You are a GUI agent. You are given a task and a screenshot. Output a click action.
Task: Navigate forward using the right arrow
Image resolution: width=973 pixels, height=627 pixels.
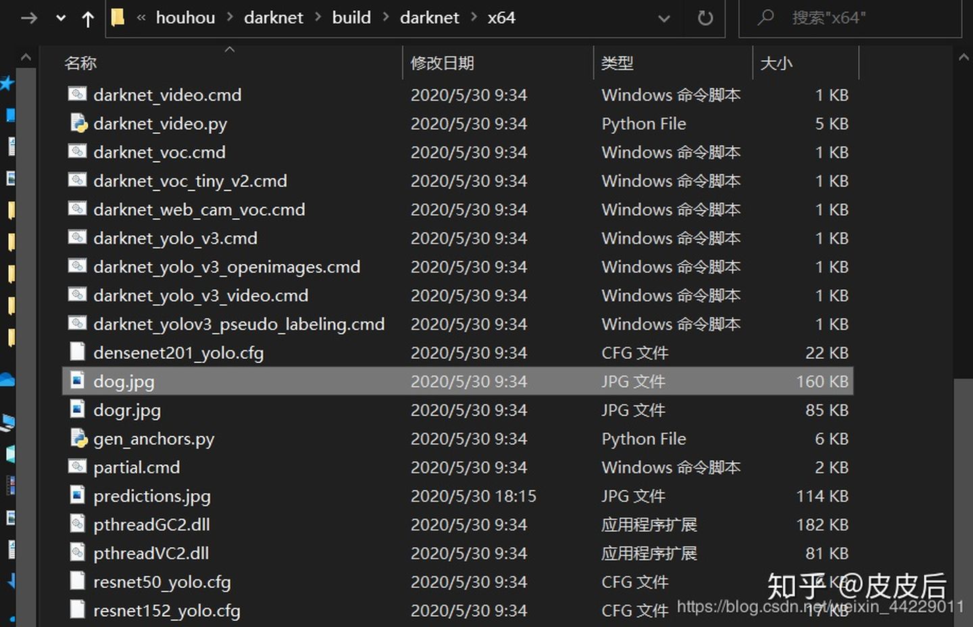29,18
